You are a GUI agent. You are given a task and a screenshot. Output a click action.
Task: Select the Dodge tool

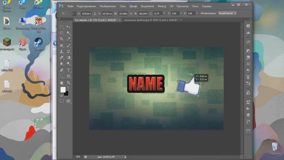point(68,64)
